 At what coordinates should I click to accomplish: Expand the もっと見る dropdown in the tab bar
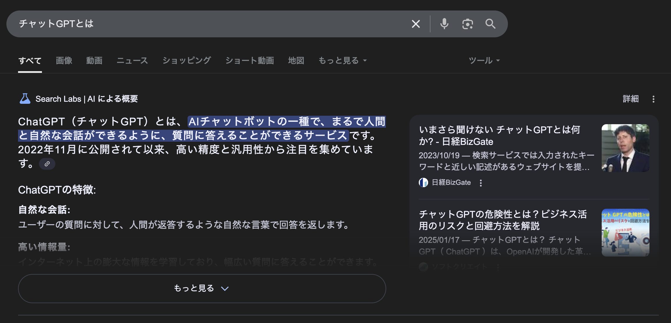point(343,60)
